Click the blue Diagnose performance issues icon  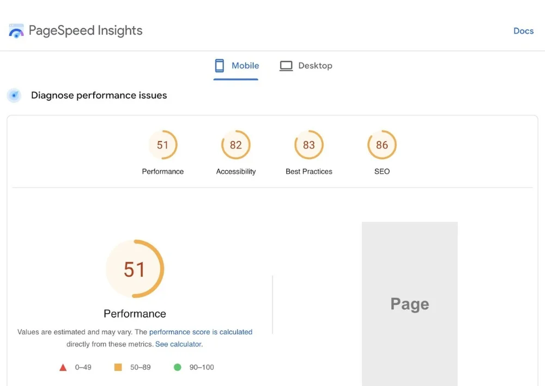(14, 95)
